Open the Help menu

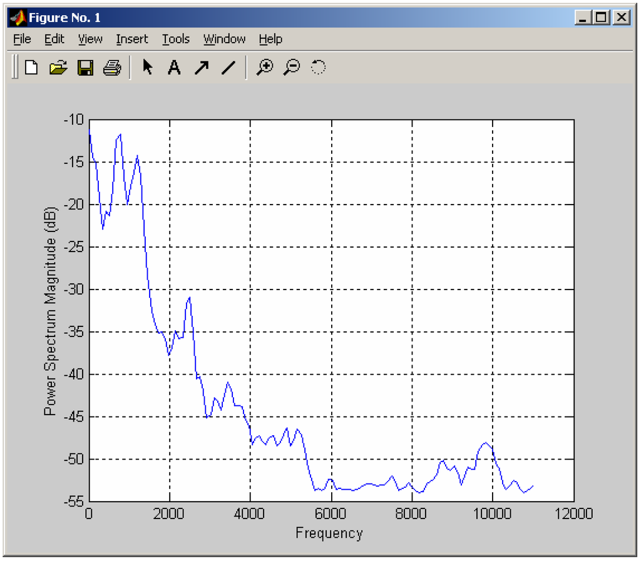[x=270, y=39]
